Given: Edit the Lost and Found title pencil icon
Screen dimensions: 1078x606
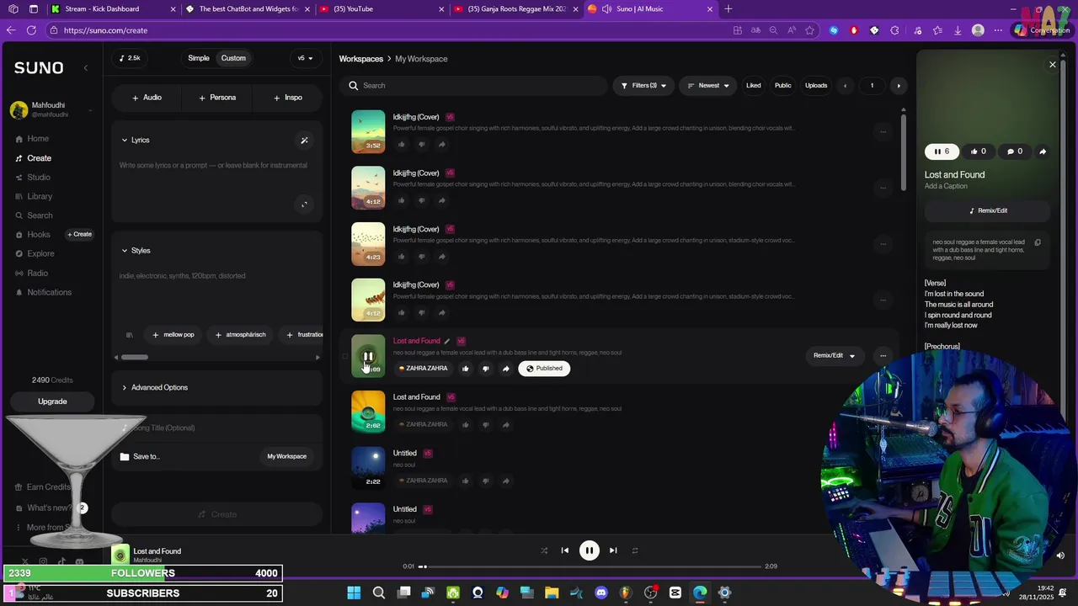Looking at the screenshot, I should 447,341.
